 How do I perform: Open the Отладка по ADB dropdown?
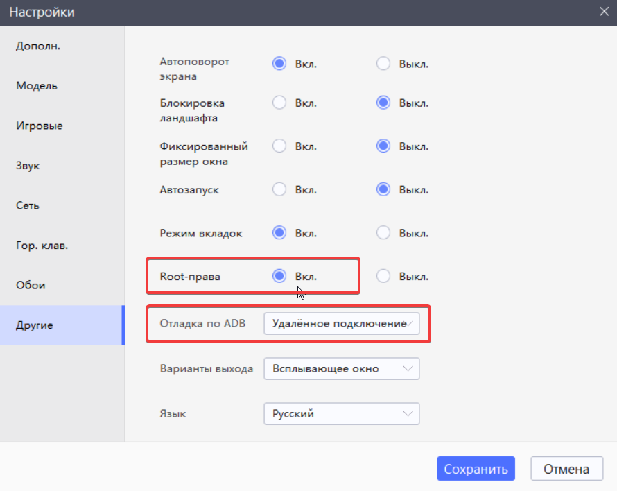click(341, 324)
